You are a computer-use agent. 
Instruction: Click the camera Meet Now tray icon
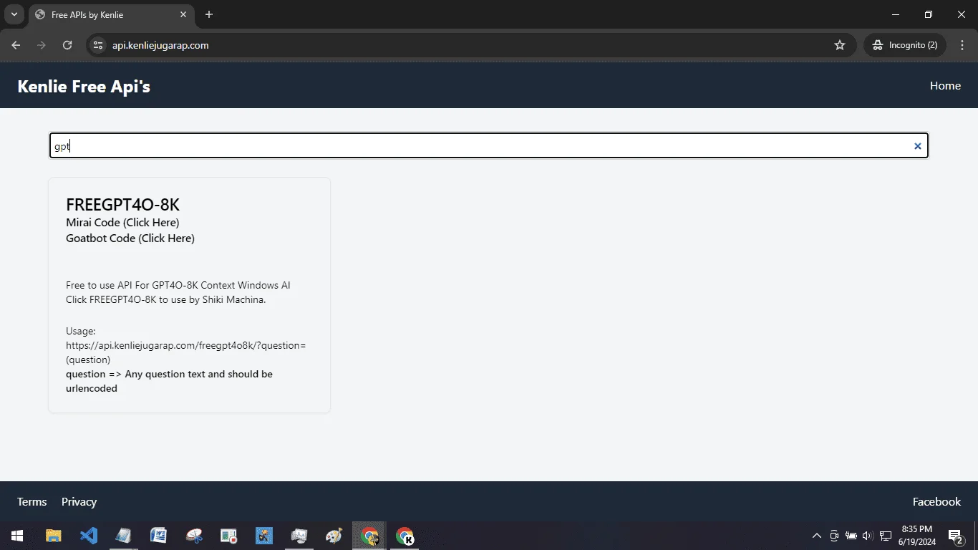point(834,536)
